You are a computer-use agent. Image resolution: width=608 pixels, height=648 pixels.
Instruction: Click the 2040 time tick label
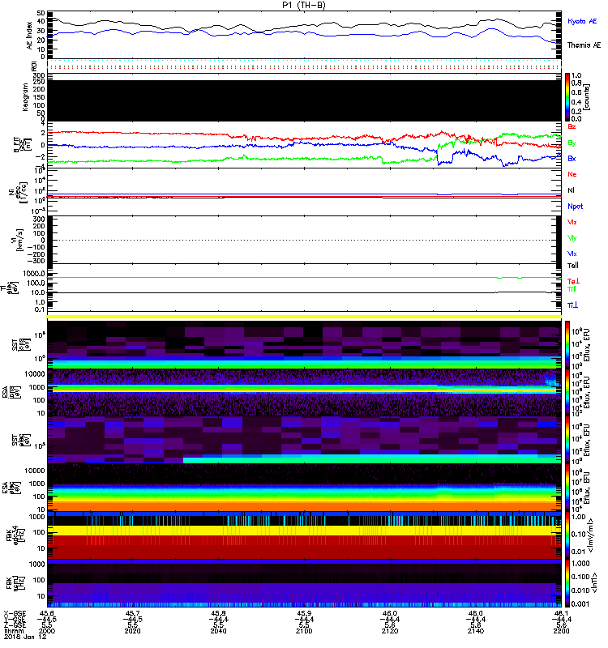218,631
